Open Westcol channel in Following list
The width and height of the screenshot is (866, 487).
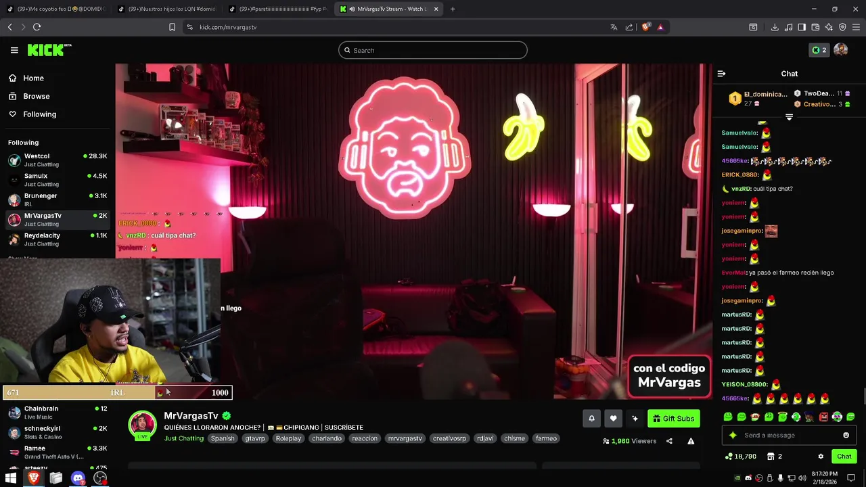click(58, 160)
